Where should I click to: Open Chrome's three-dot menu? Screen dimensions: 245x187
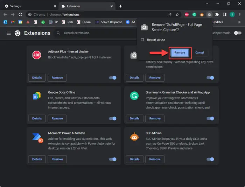coord(240,15)
